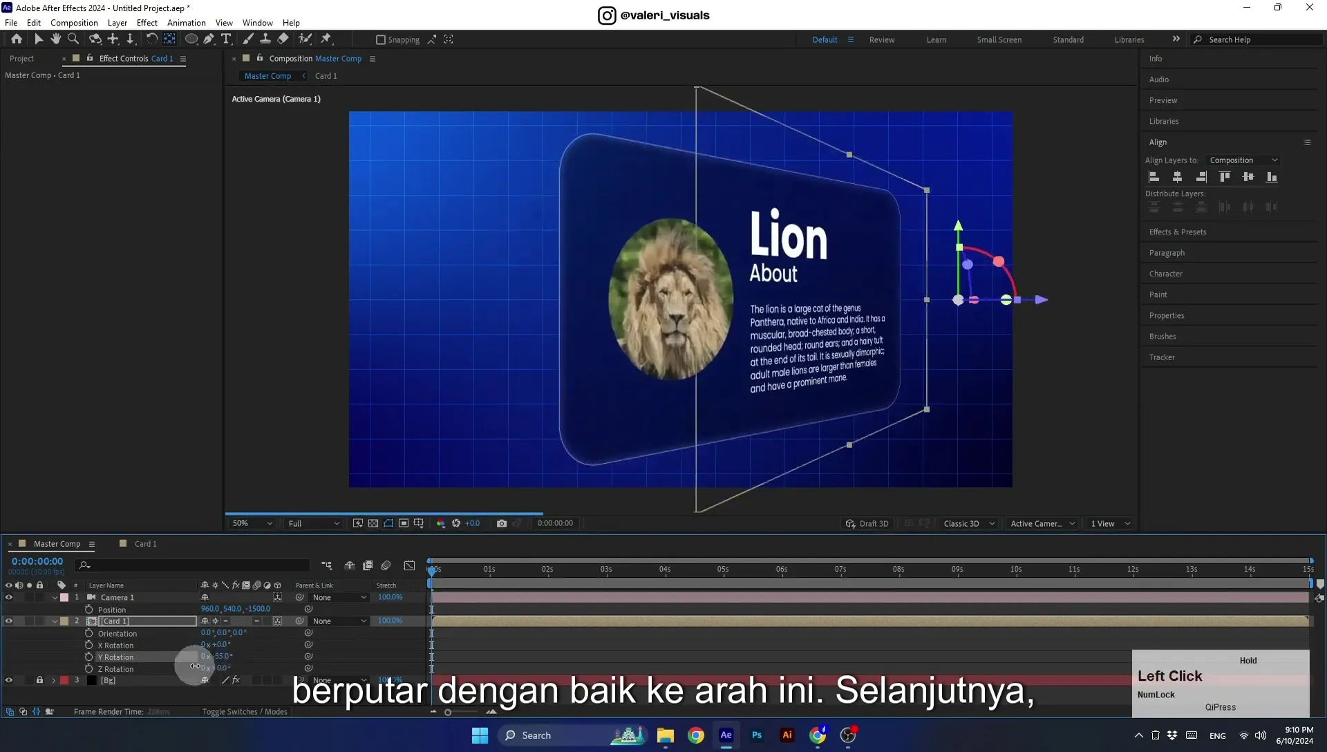Screen dimensions: 1327x752
Task: Select the Hand tool
Action: (x=56, y=39)
